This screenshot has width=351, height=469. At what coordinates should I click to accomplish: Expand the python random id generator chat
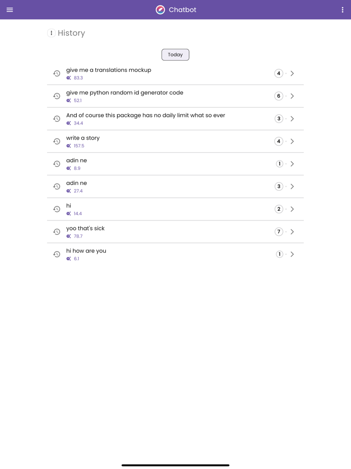click(292, 96)
